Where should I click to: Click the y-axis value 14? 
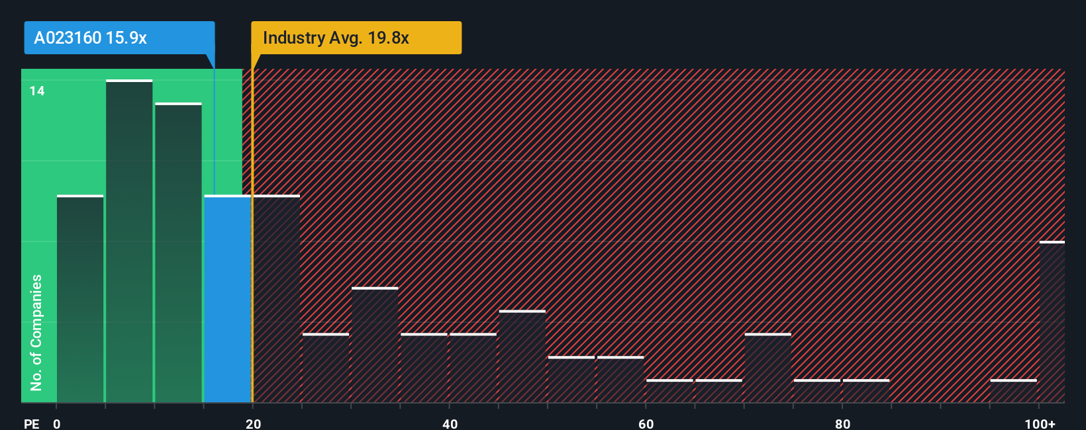[37, 91]
